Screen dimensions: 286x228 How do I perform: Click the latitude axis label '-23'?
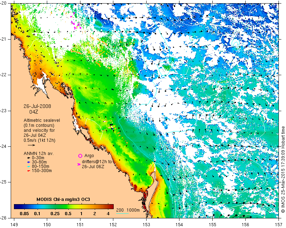point(4,110)
